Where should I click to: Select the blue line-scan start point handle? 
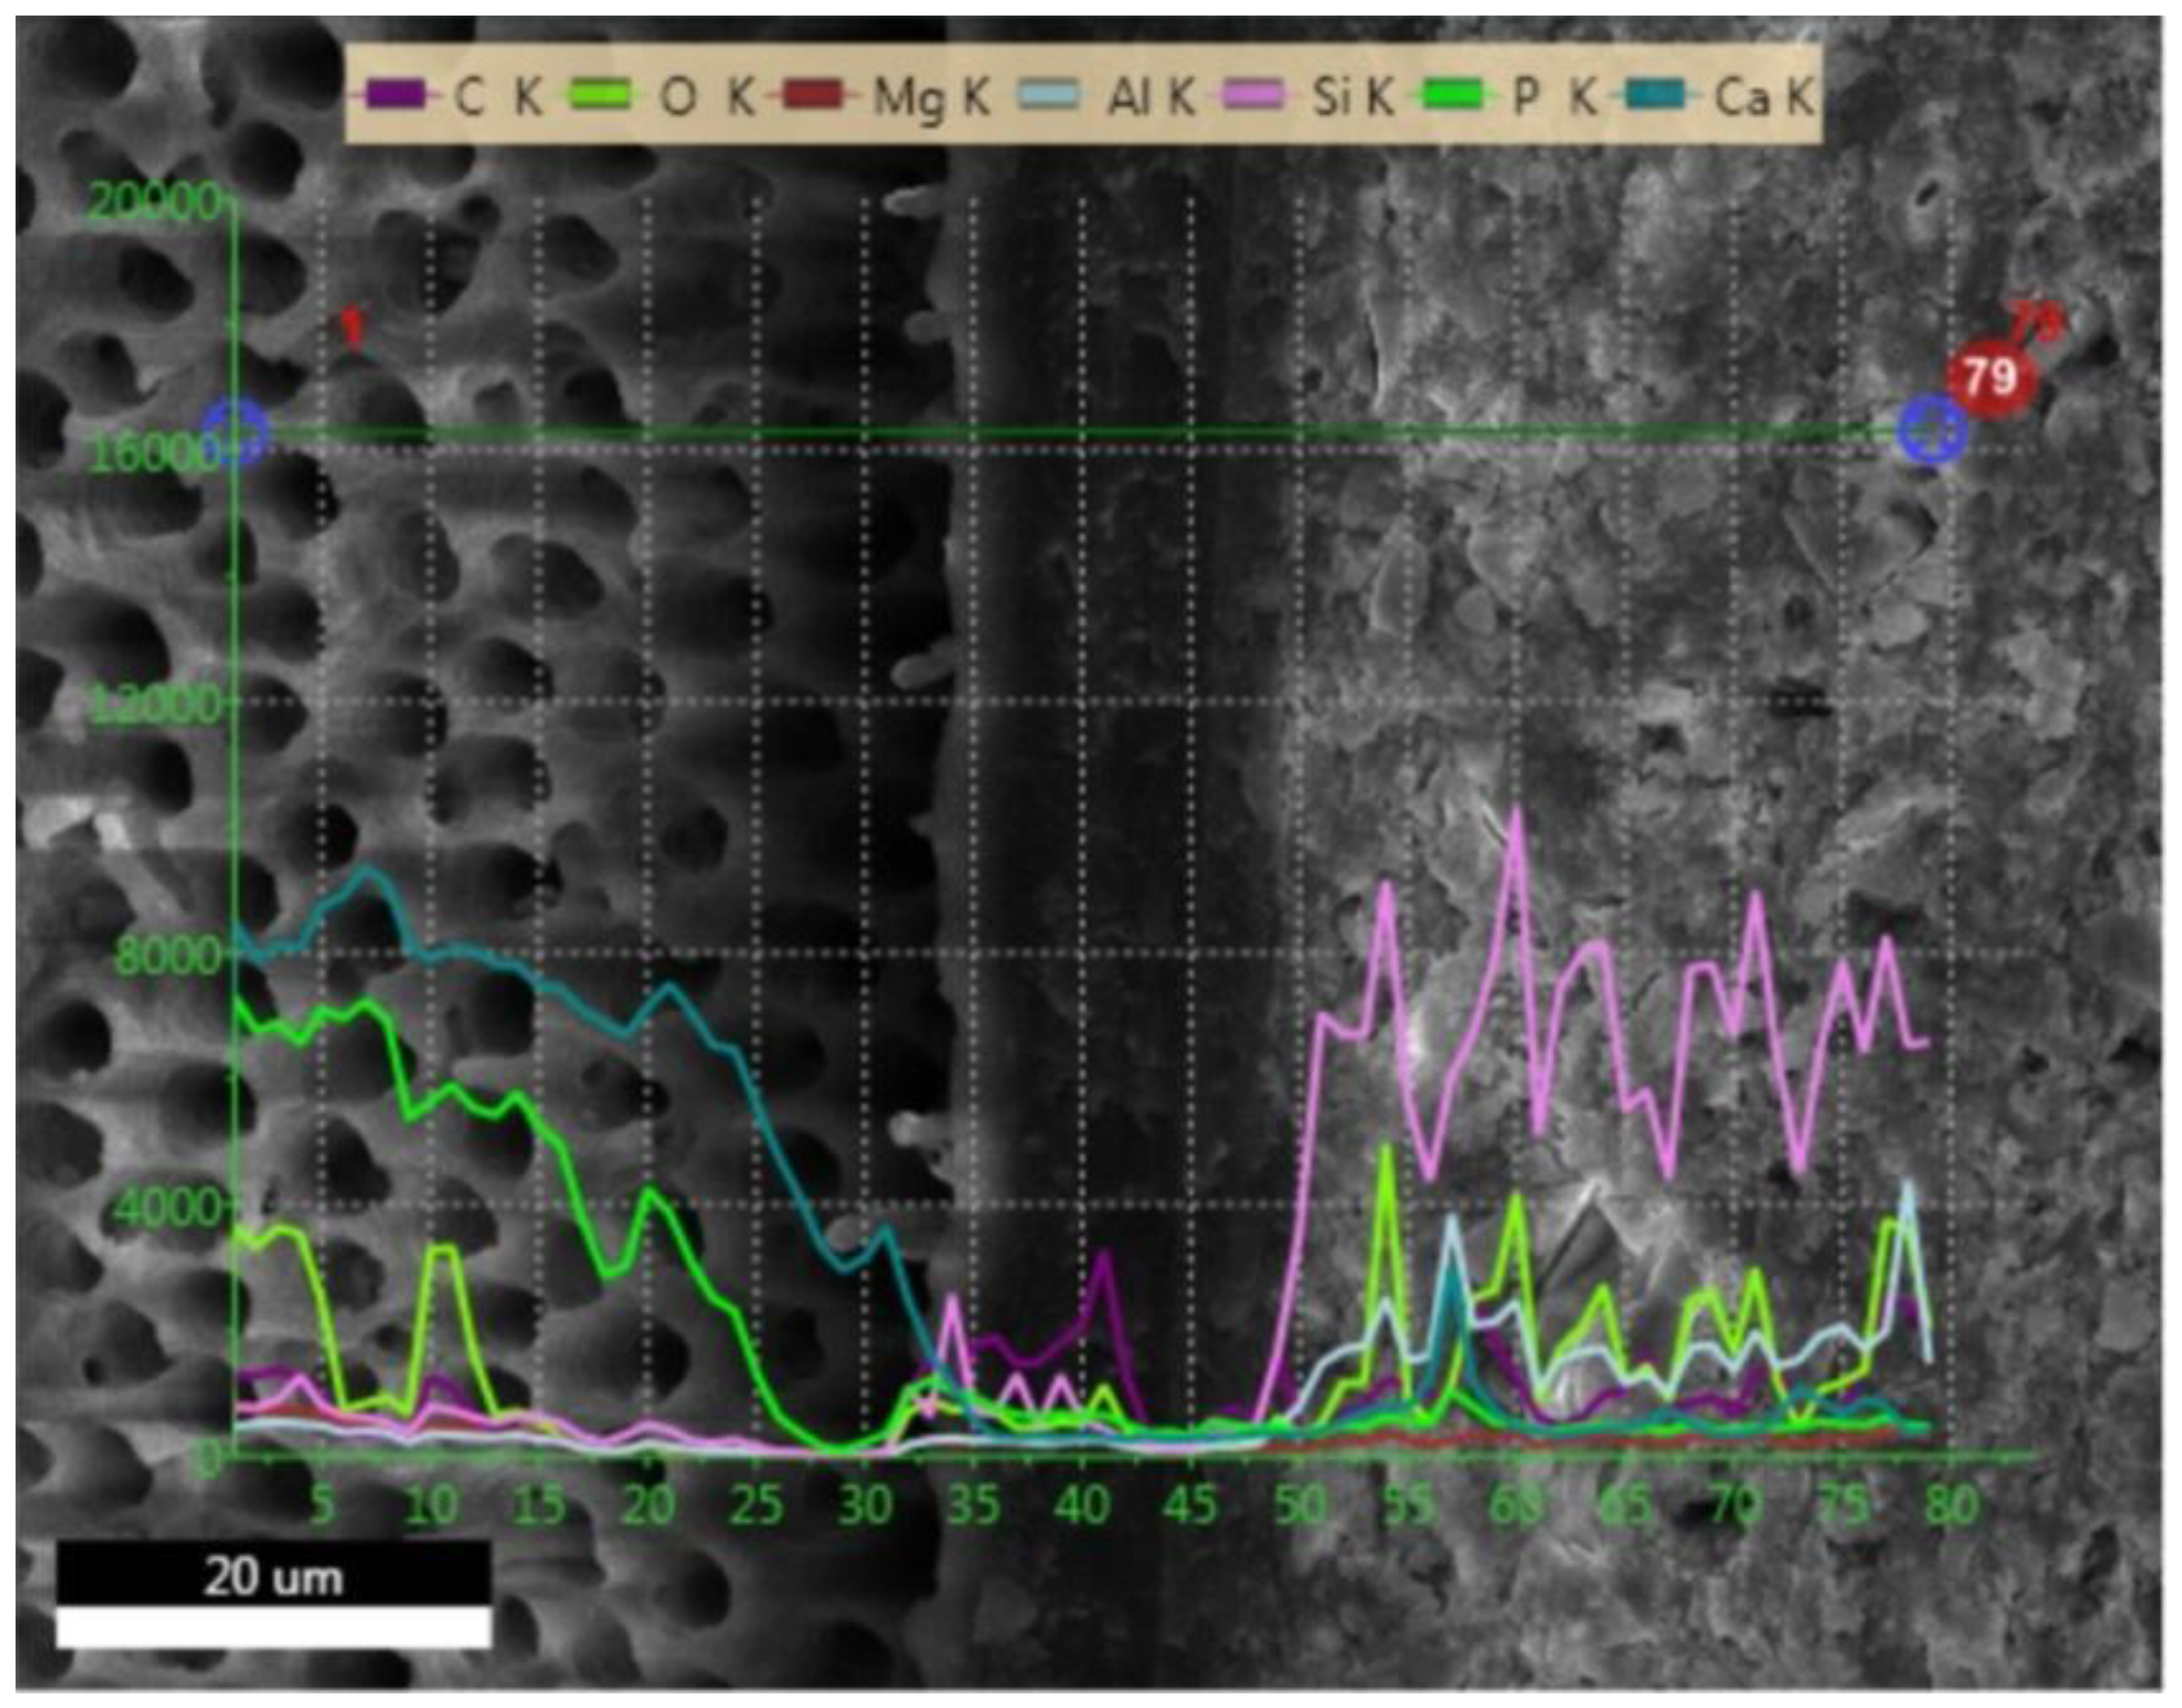234,434
